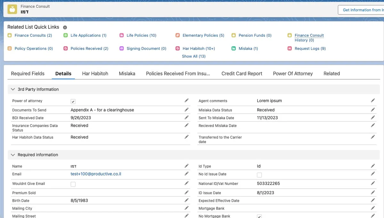Viewport: 384px width, 218px height.
Task: Click the test+100@productive.co.il email link
Action: pyautogui.click(x=96, y=174)
